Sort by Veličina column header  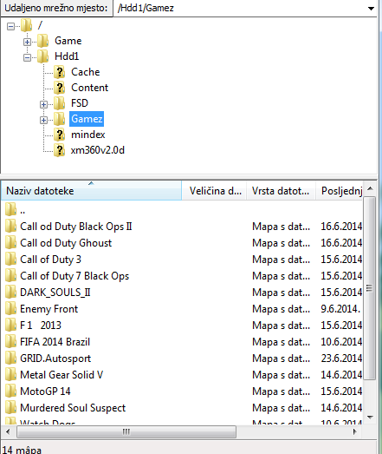click(x=214, y=190)
